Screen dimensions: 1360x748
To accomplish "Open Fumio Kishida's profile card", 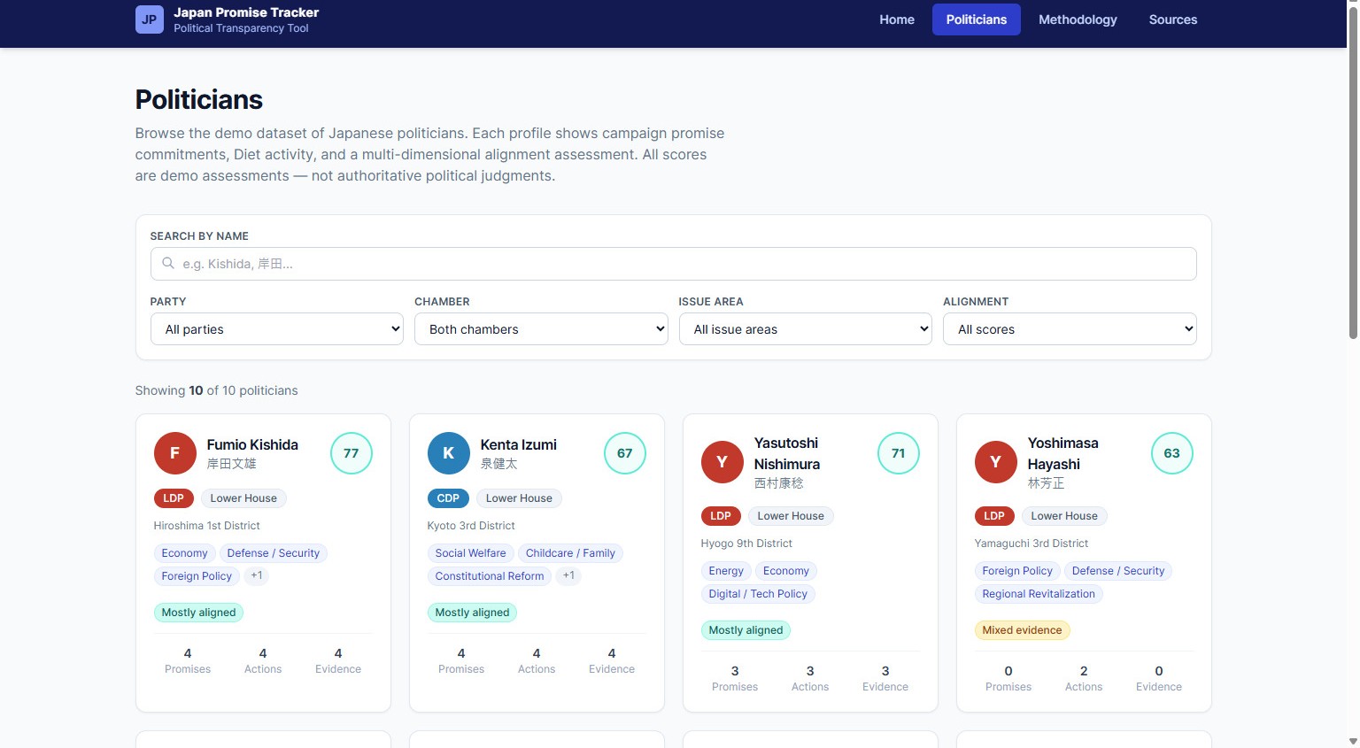I will pyautogui.click(x=263, y=562).
